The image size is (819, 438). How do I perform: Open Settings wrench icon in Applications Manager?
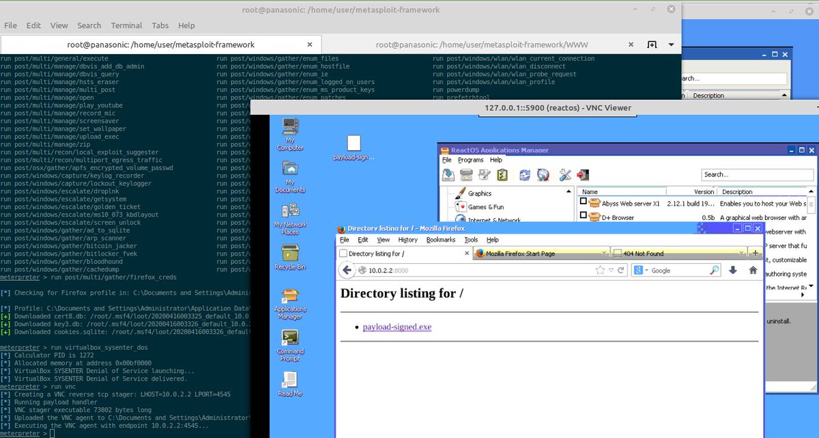565,175
